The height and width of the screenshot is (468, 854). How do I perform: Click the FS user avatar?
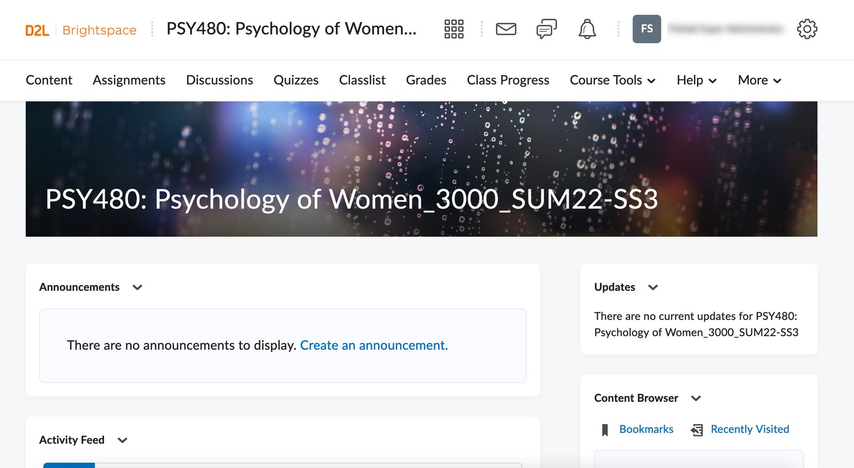(646, 29)
